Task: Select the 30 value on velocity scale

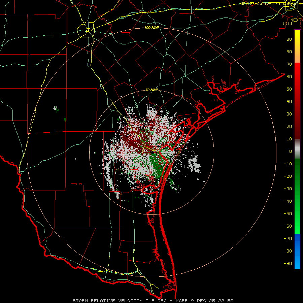Action: pos(289,114)
